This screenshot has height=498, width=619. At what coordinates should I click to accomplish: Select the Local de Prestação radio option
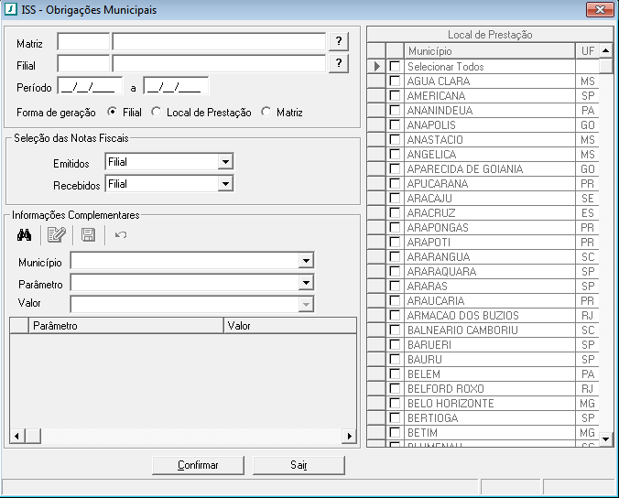[157, 112]
